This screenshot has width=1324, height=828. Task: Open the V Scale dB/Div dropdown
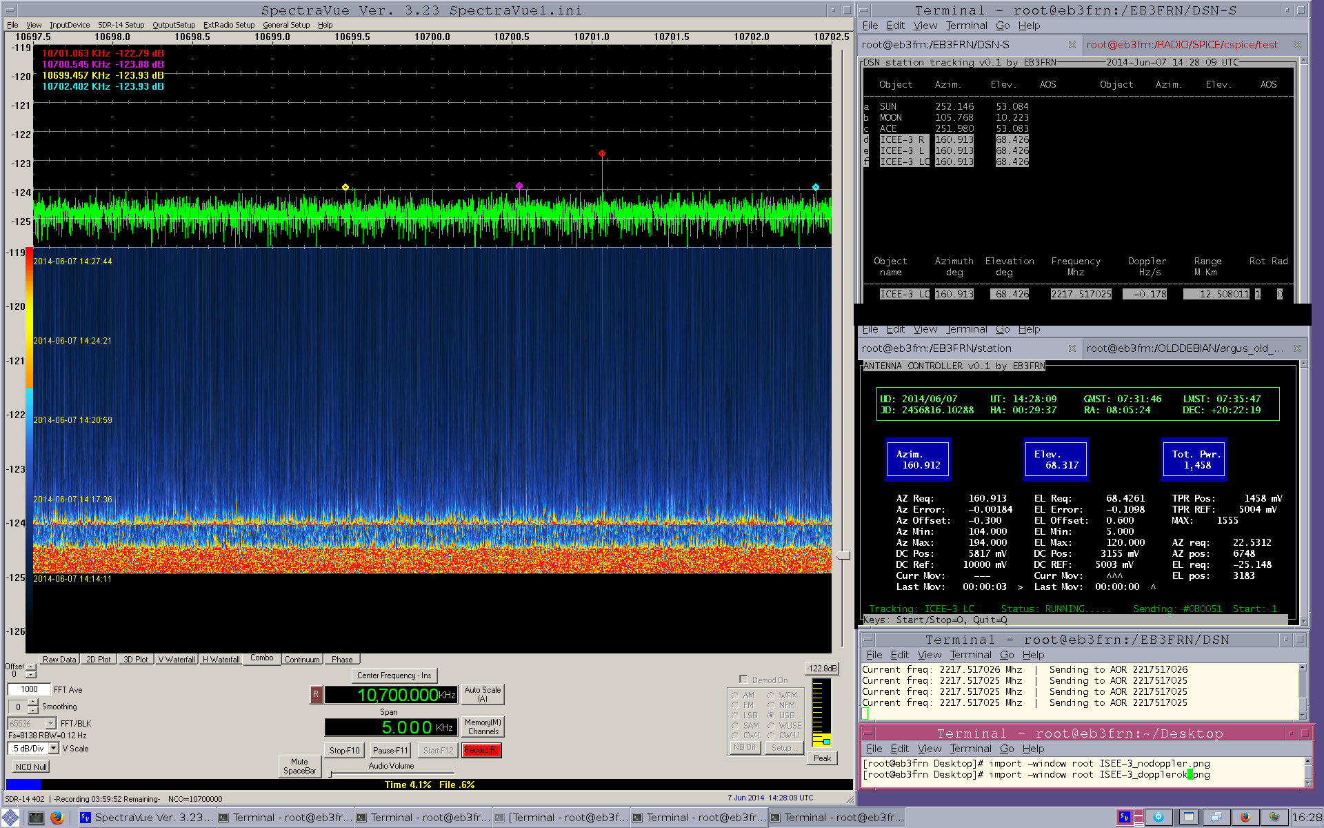pos(54,749)
